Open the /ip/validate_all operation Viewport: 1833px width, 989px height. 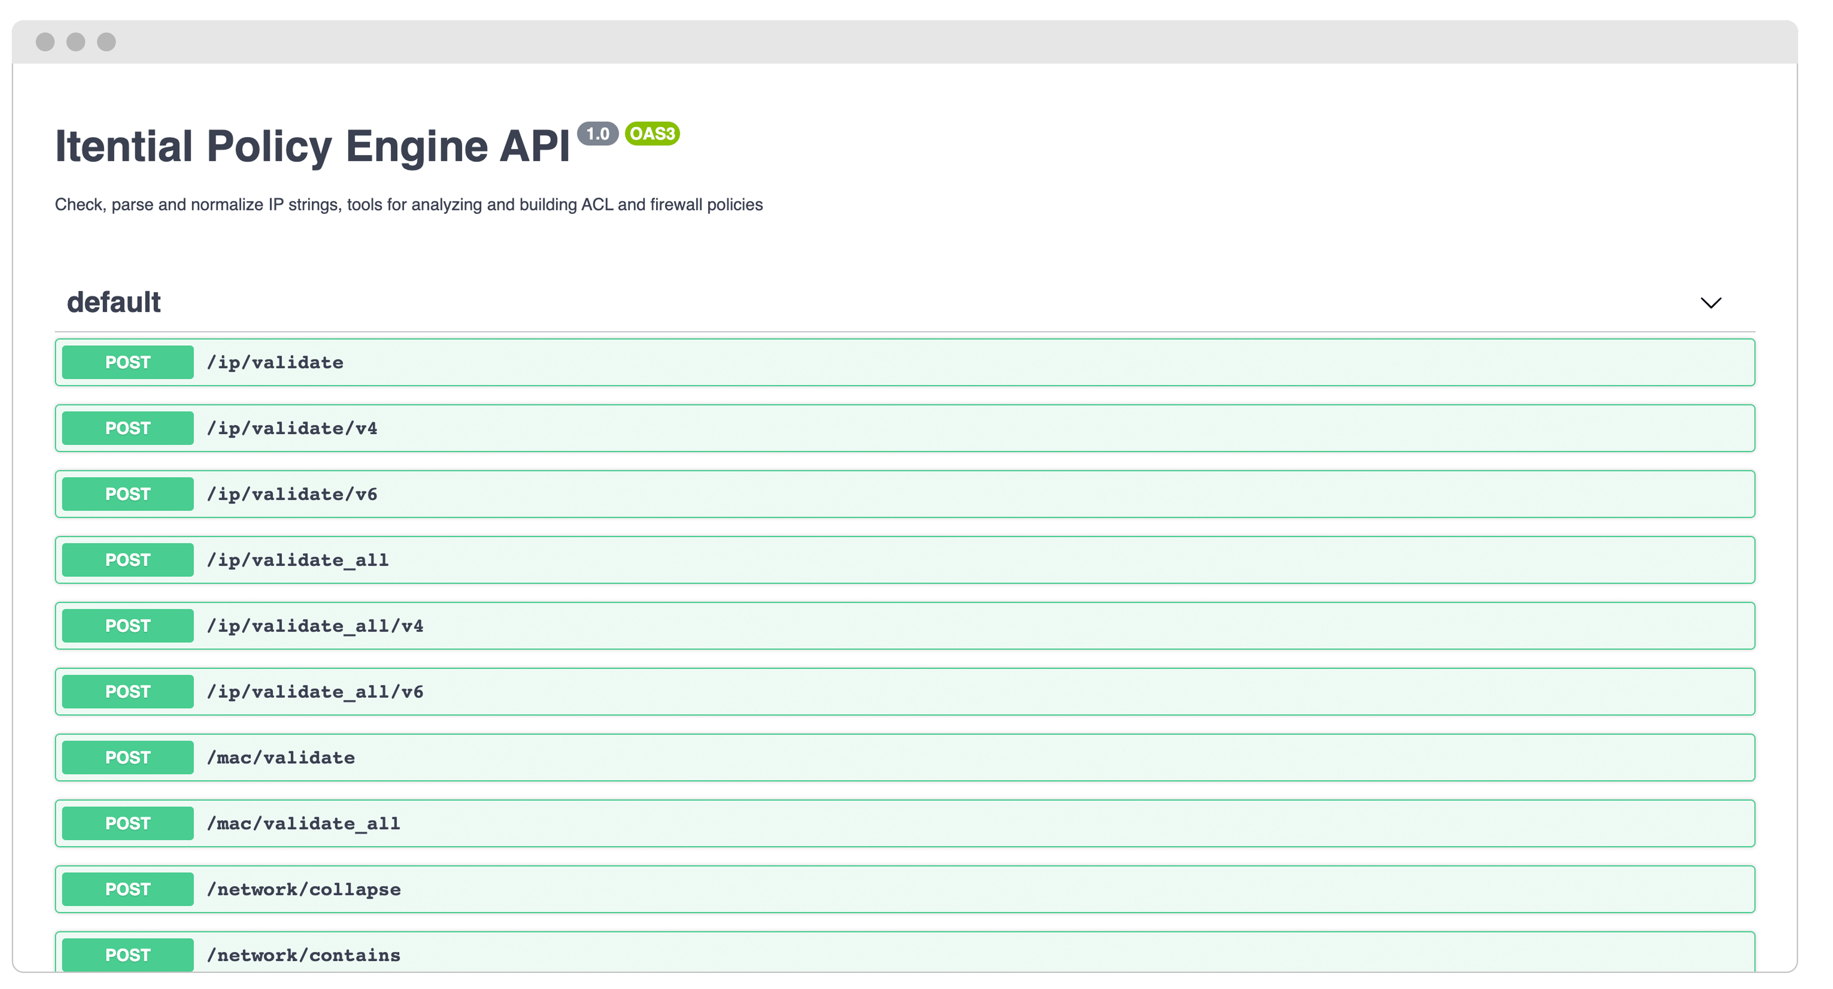(x=904, y=560)
